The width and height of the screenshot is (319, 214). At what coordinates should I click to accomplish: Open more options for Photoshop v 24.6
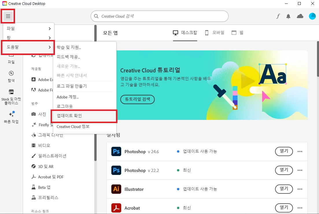tap(300, 151)
